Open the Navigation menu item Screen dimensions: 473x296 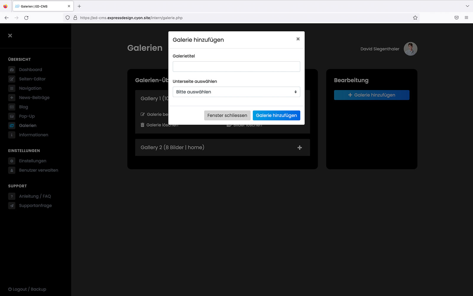click(30, 88)
